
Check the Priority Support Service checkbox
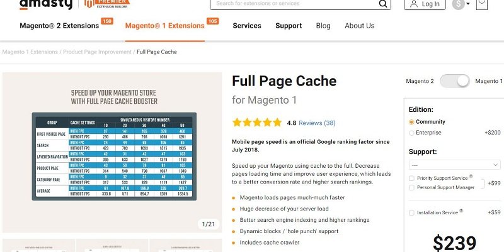coord(411,178)
